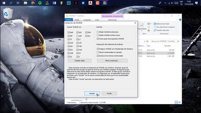Image resolution: width=201 pixels, height=113 pixels.
Task: Open WhatsApp from the taskbar
Action: pyautogui.click(x=83, y=3)
